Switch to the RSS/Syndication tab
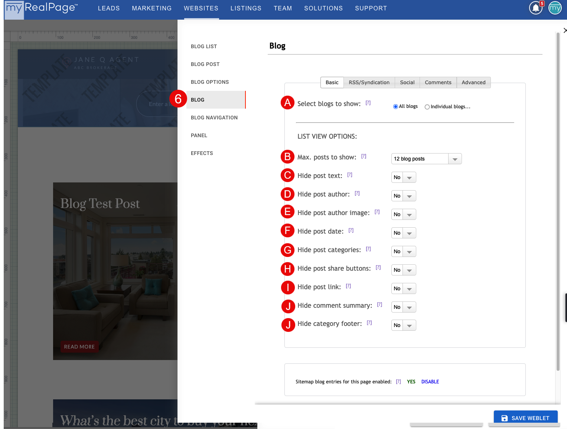Image resolution: width=567 pixels, height=429 pixels. (369, 82)
